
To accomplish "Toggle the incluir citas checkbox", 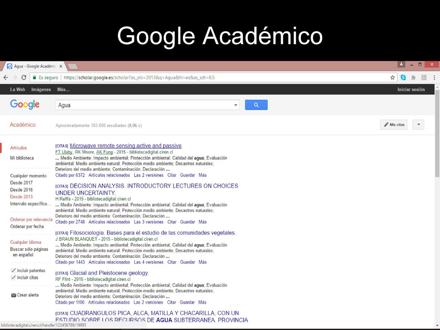I will [x=13, y=278].
